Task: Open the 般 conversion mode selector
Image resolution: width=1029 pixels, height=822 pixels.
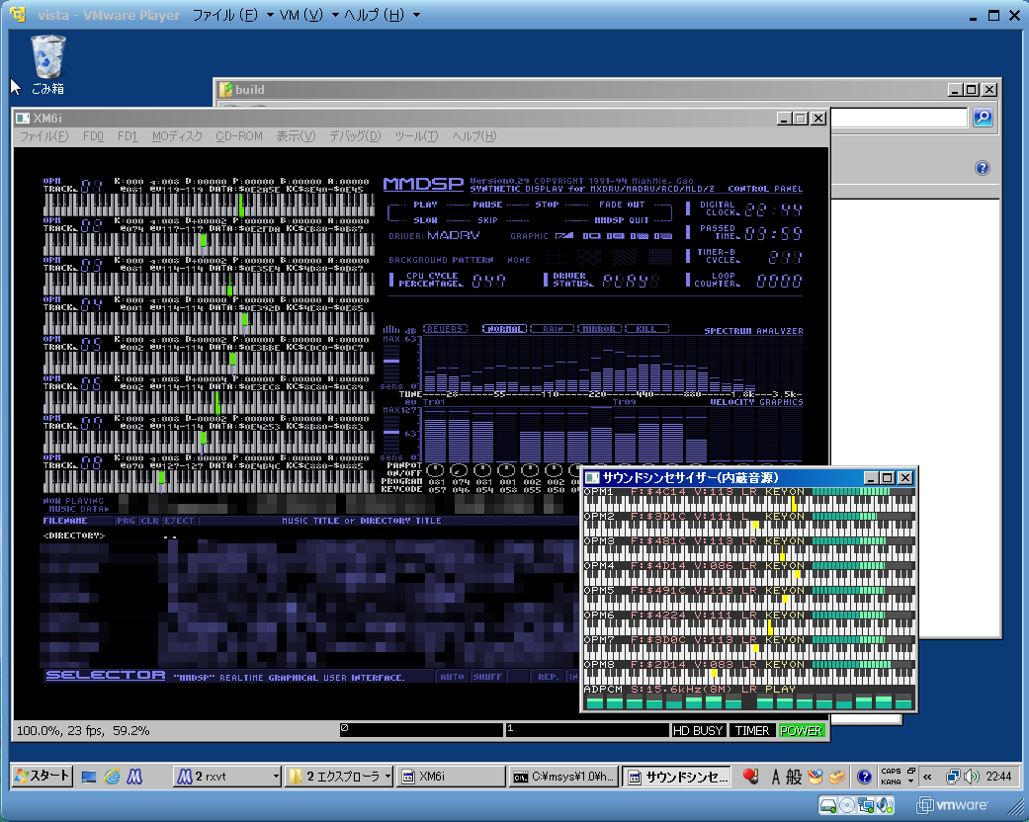Action: coord(794,778)
